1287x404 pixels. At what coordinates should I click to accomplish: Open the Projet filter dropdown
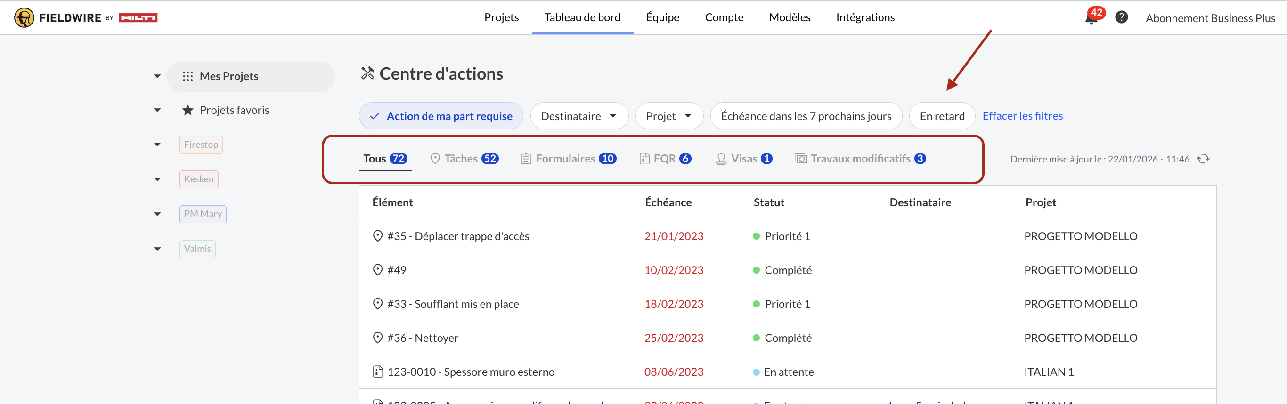coord(669,116)
